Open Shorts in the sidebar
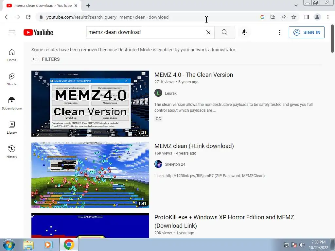Viewport: 335px width, 251px height. tap(12, 79)
